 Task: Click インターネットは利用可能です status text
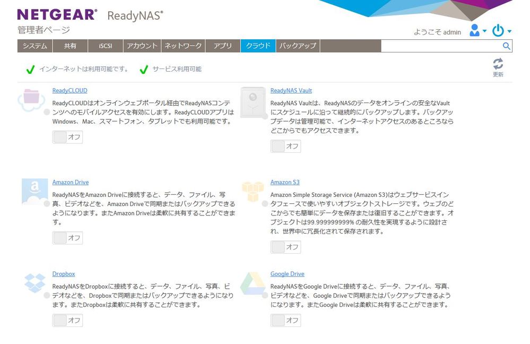[x=84, y=69]
